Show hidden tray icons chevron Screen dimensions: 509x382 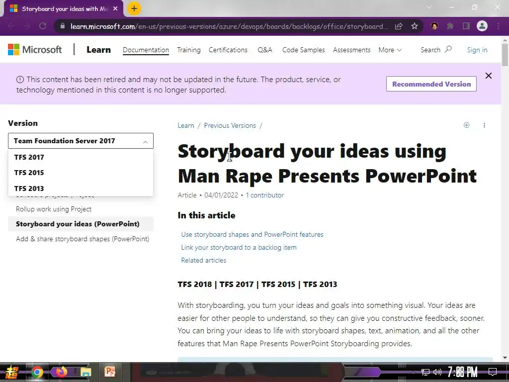tap(413, 372)
